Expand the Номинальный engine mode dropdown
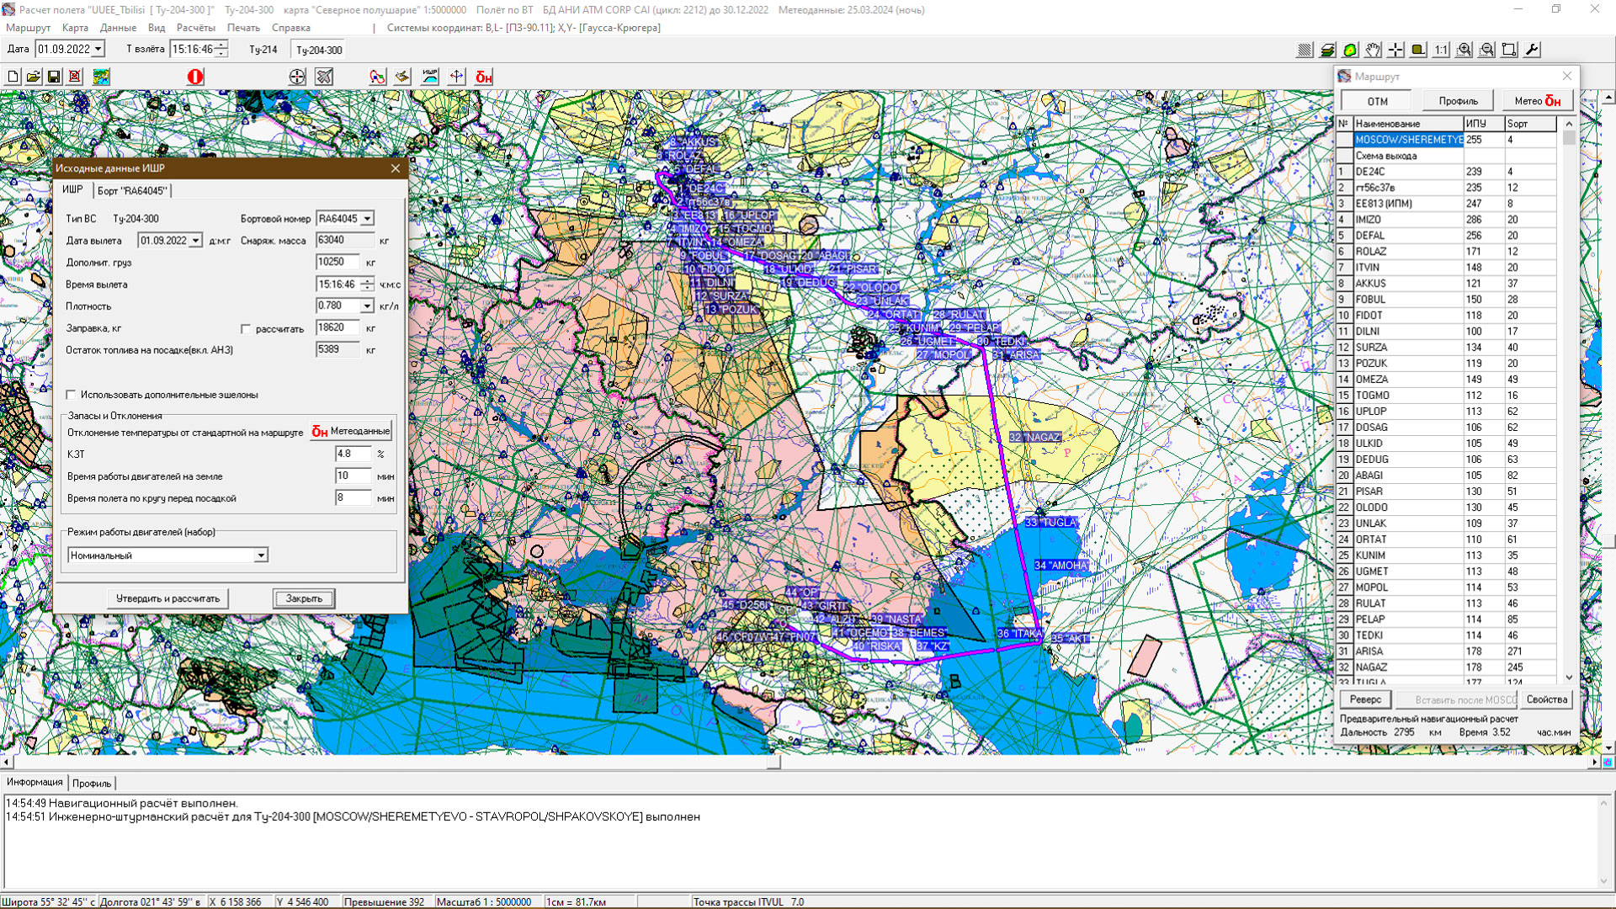 pyautogui.click(x=261, y=555)
